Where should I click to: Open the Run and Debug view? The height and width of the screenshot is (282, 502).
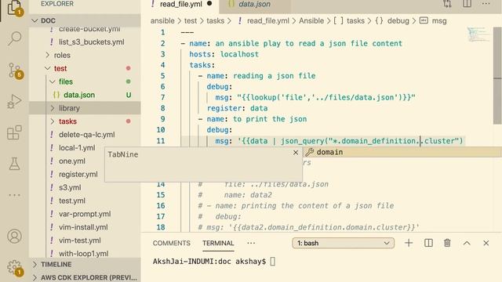pos(14,101)
